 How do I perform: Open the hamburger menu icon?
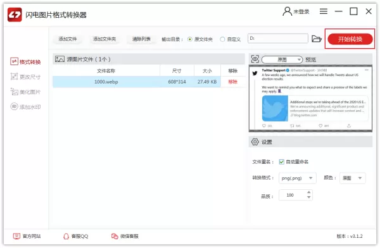[x=323, y=11]
